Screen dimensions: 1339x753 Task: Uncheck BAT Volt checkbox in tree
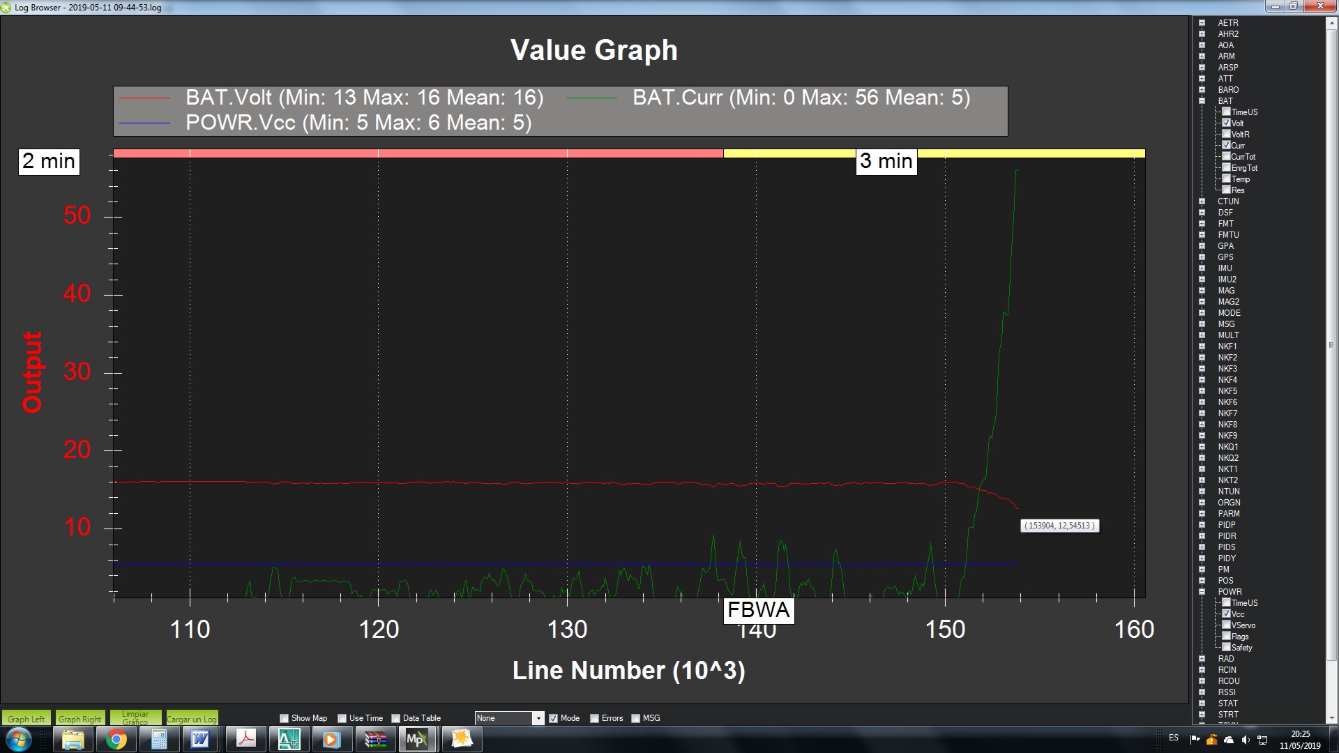click(1227, 123)
